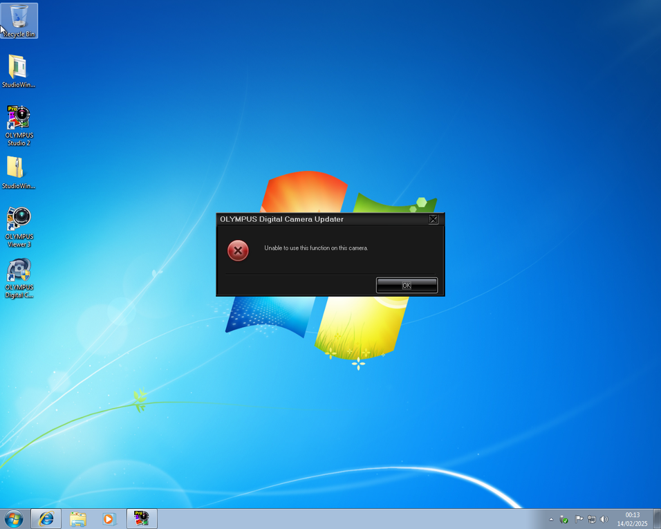View network status from the system tray
Viewport: 661px width, 529px height.
pyautogui.click(x=592, y=519)
